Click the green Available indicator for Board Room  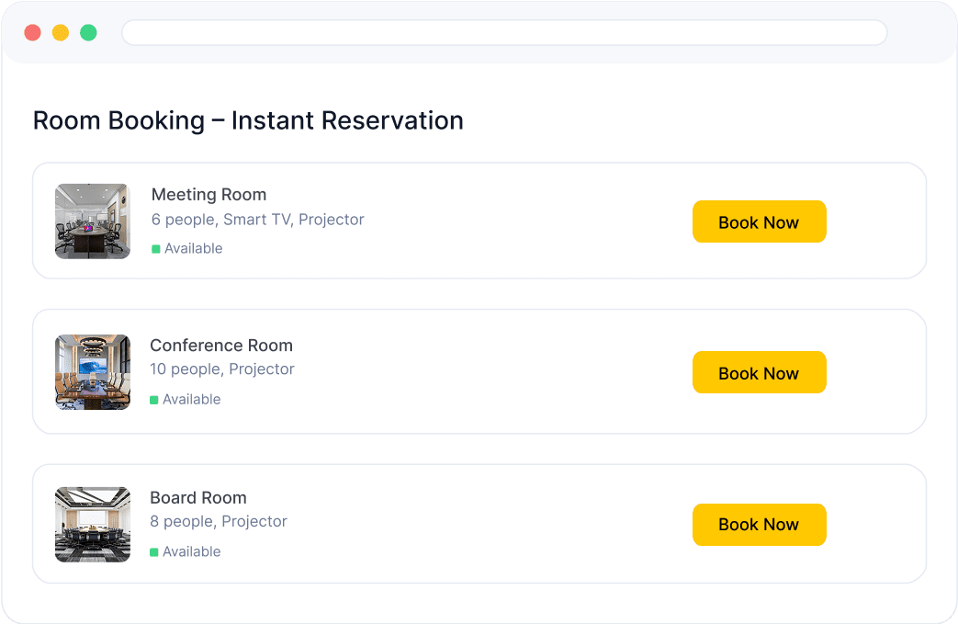pos(154,552)
